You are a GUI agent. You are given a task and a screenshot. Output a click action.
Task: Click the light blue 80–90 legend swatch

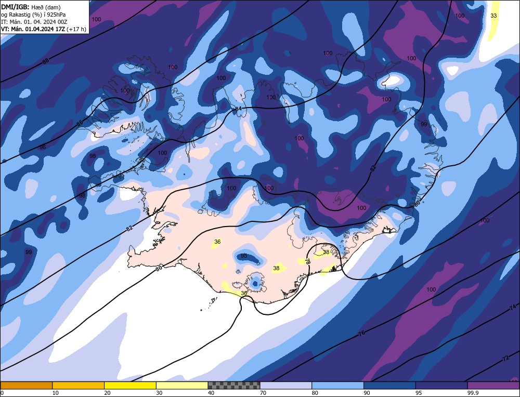(337, 385)
